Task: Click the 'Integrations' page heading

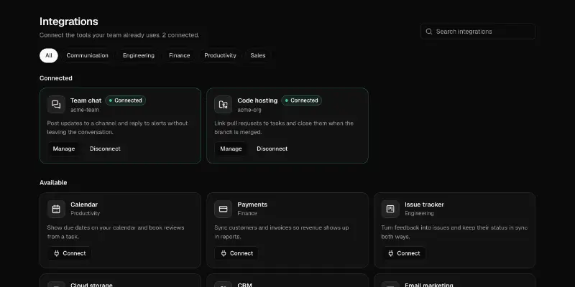Action: (68, 22)
